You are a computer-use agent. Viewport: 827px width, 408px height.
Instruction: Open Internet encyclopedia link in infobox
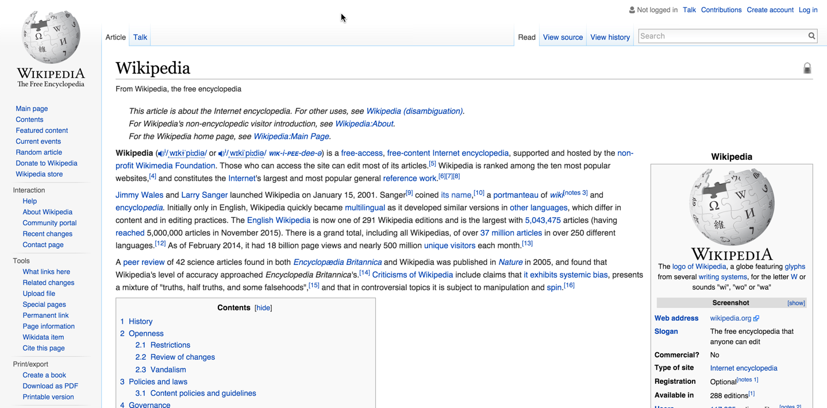(743, 368)
